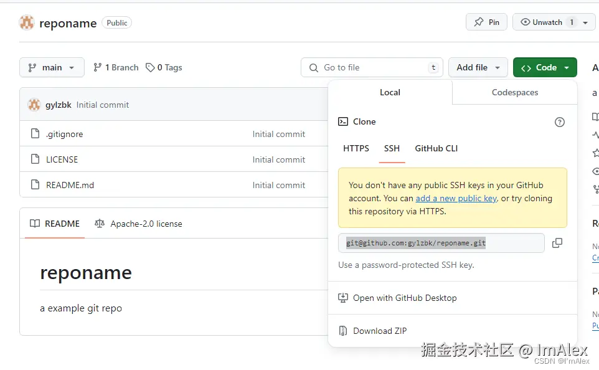Pin this repository with Pin button

pos(486,22)
